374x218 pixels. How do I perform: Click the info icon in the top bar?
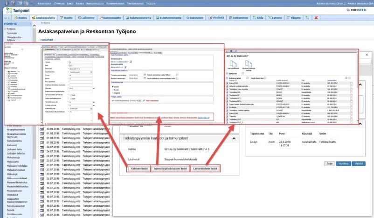[x=7, y=3]
